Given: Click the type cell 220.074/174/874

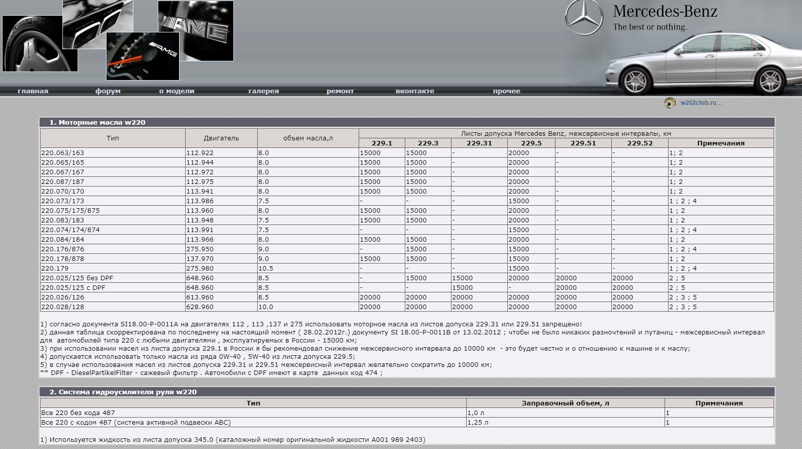Looking at the screenshot, I should pyautogui.click(x=113, y=230).
